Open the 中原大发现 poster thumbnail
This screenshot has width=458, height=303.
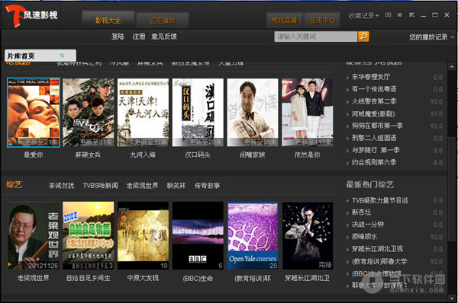click(x=144, y=235)
